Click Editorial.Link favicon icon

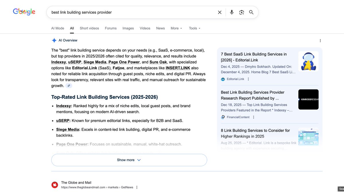click(223, 79)
